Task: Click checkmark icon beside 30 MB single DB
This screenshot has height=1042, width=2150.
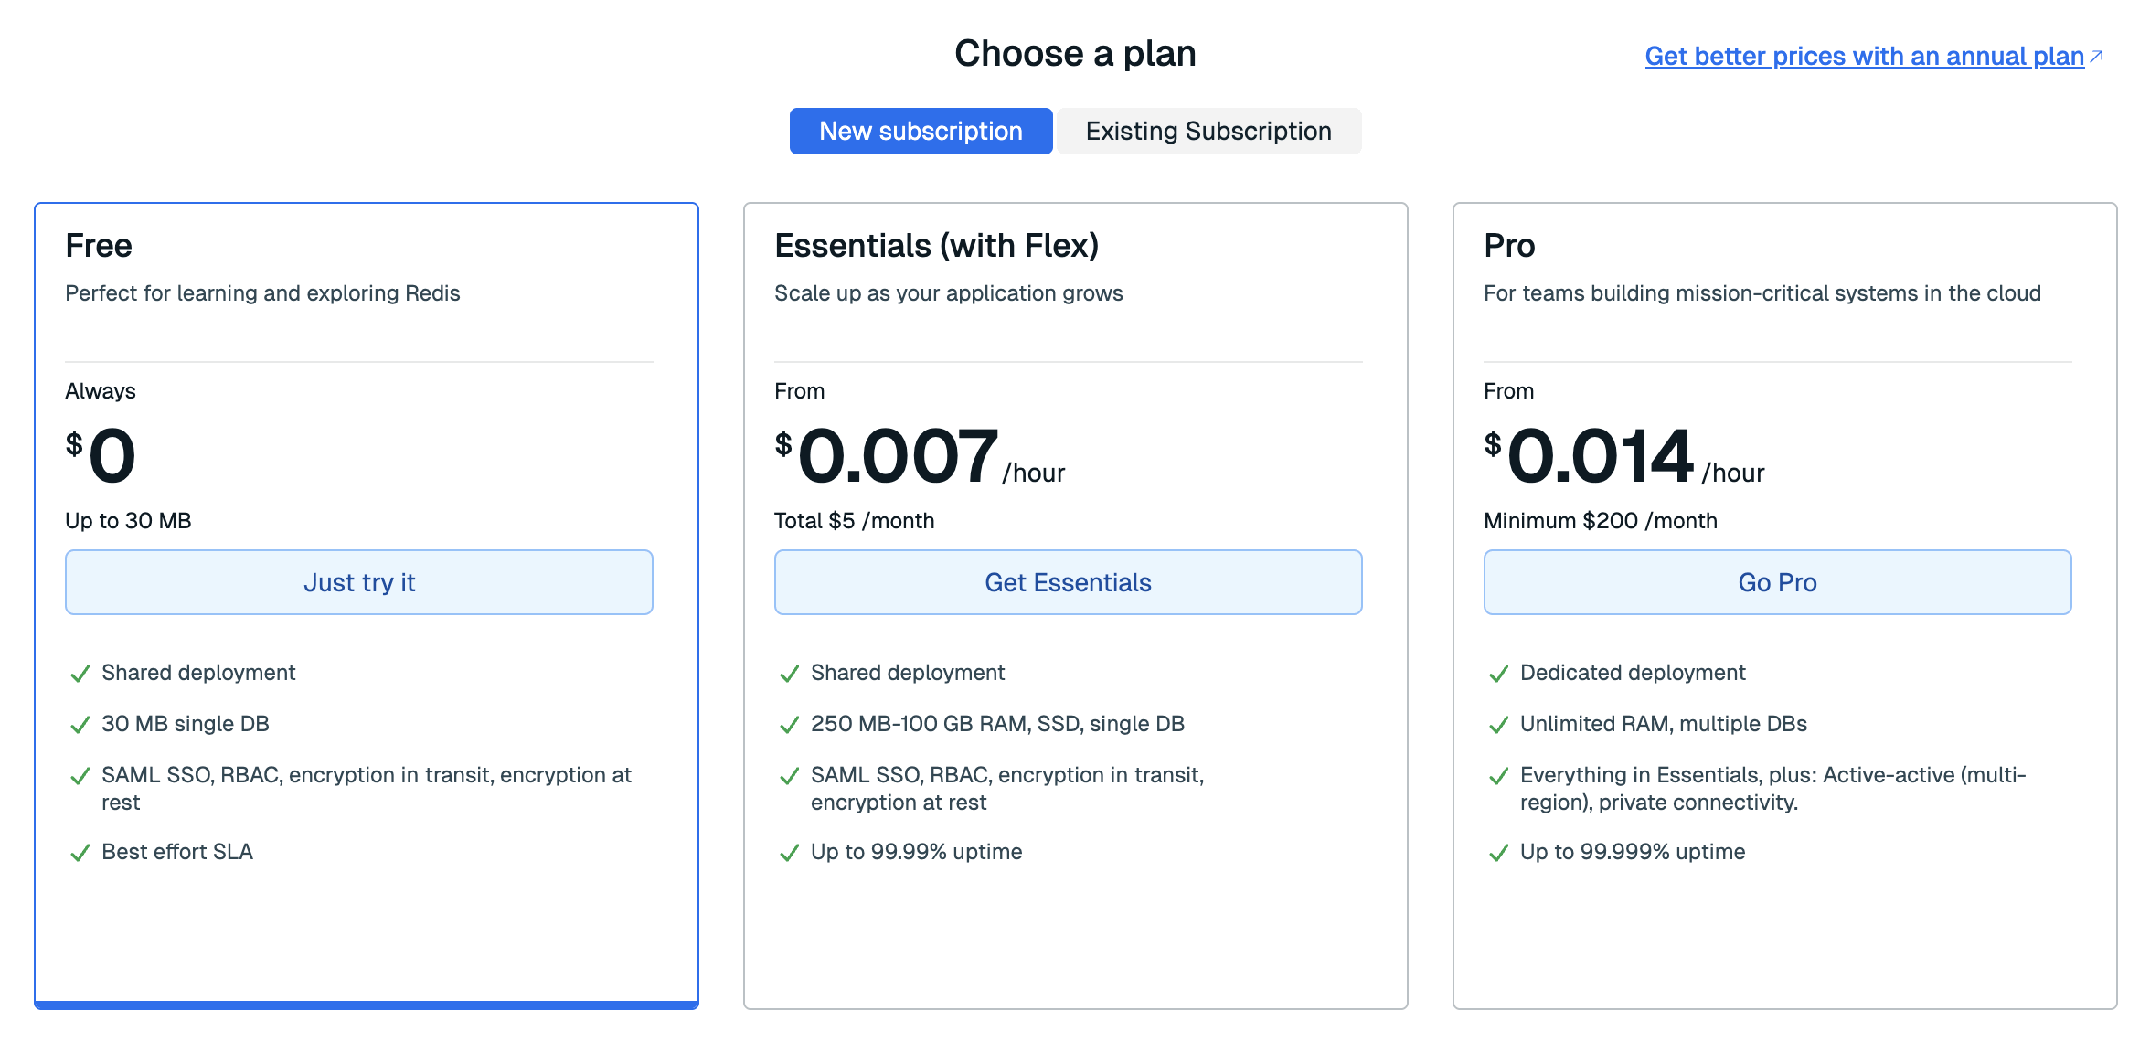Action: pos(80,726)
